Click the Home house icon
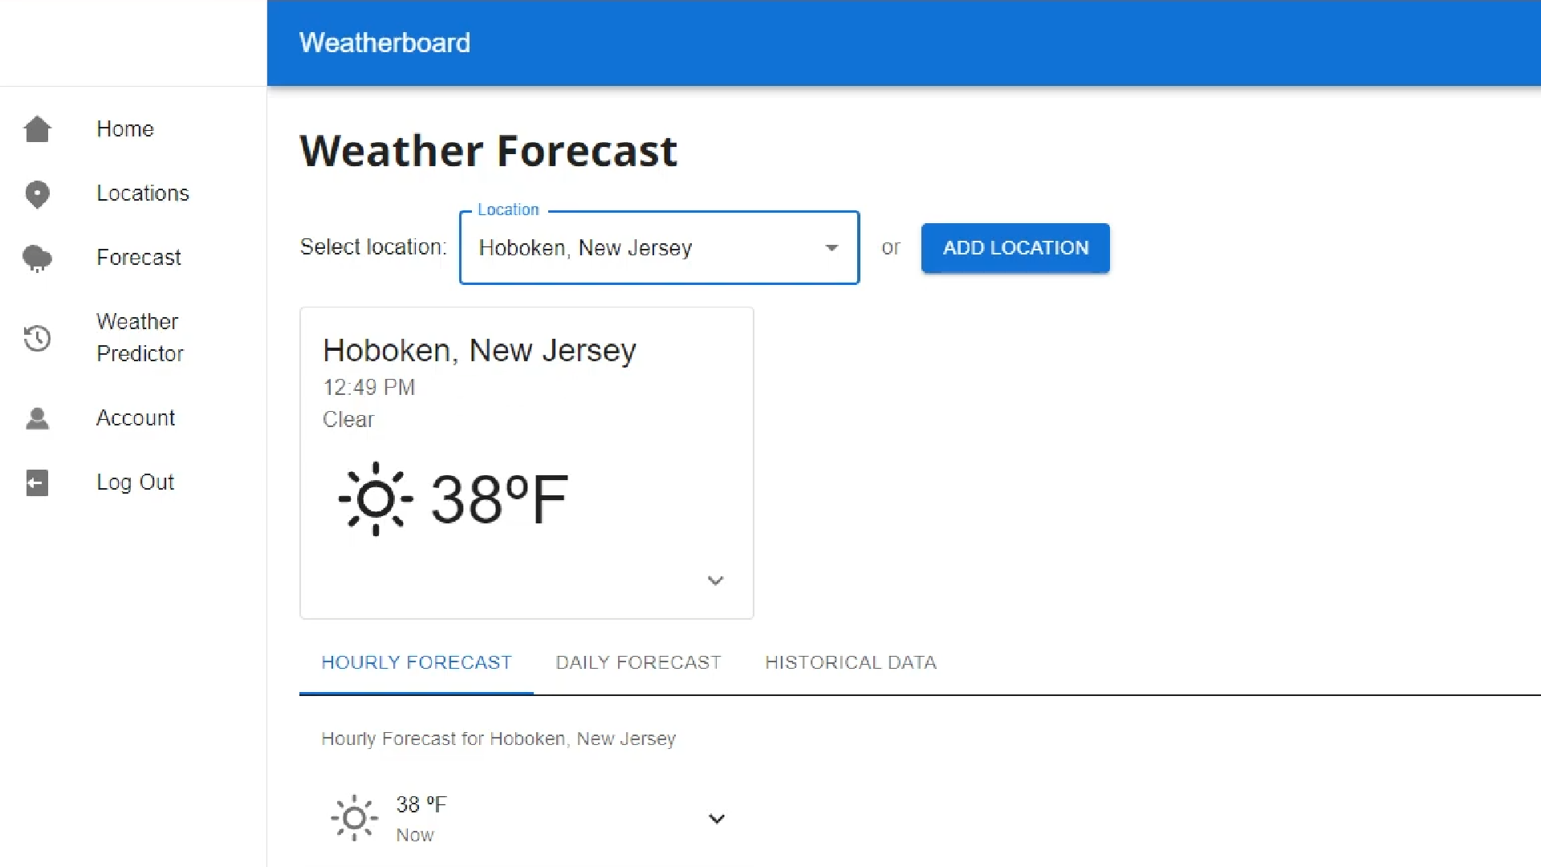 pyautogui.click(x=38, y=129)
